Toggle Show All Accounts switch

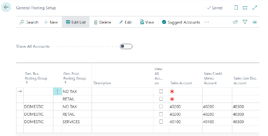pos(126,46)
